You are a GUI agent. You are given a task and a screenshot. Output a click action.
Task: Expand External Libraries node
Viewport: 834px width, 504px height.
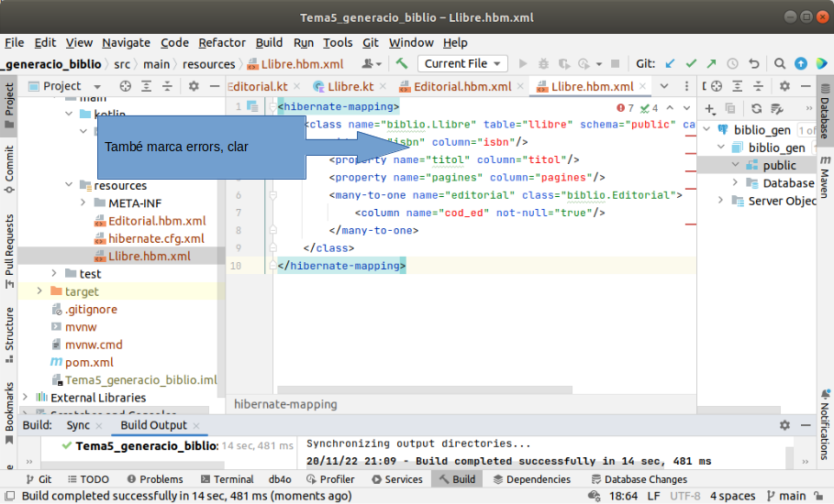[x=25, y=397]
